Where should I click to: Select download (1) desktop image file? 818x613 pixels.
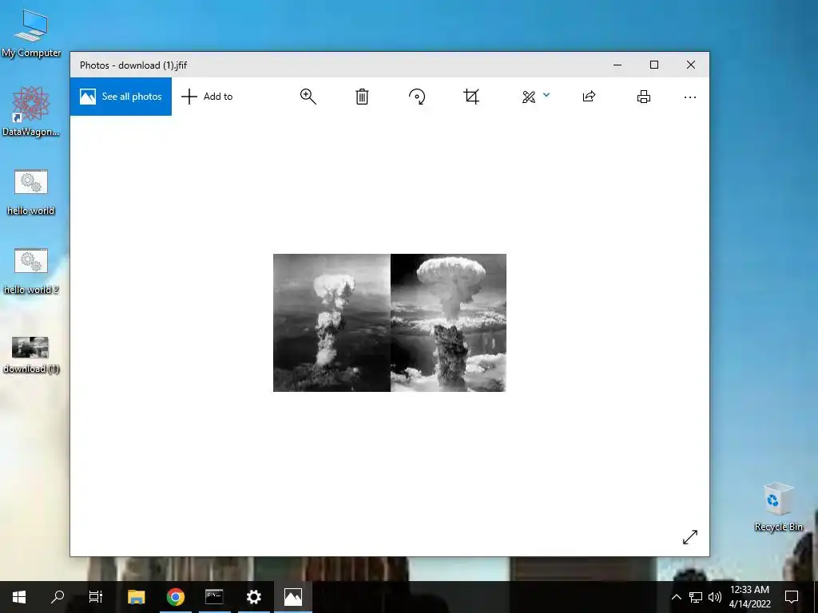click(31, 355)
